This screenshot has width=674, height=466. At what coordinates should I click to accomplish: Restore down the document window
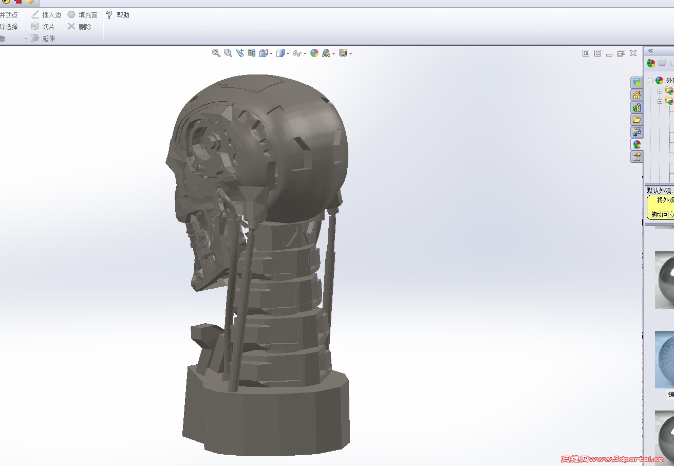coord(621,53)
